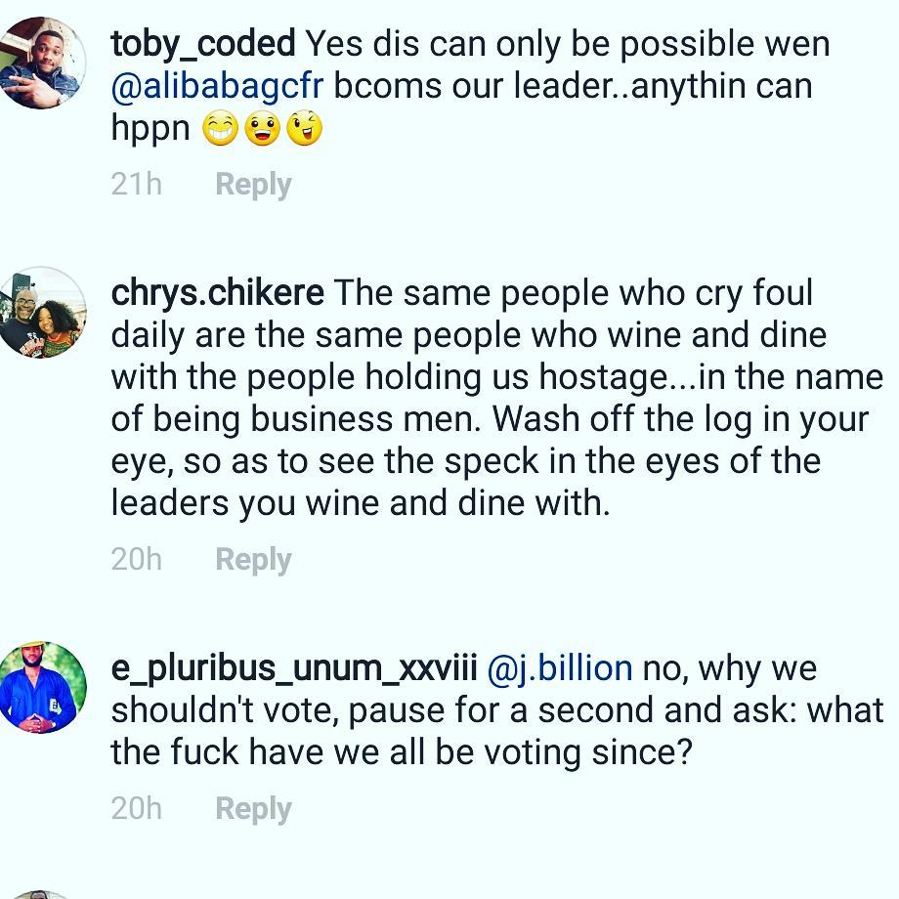The width and height of the screenshot is (899, 899).
Task: Reply to chrys.chikere's comment
Action: (x=253, y=559)
